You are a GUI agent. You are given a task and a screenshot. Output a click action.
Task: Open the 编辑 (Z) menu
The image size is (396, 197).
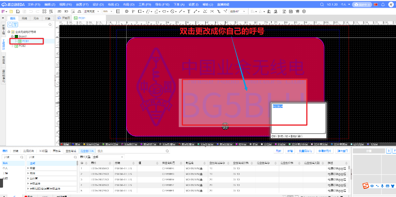50,5
